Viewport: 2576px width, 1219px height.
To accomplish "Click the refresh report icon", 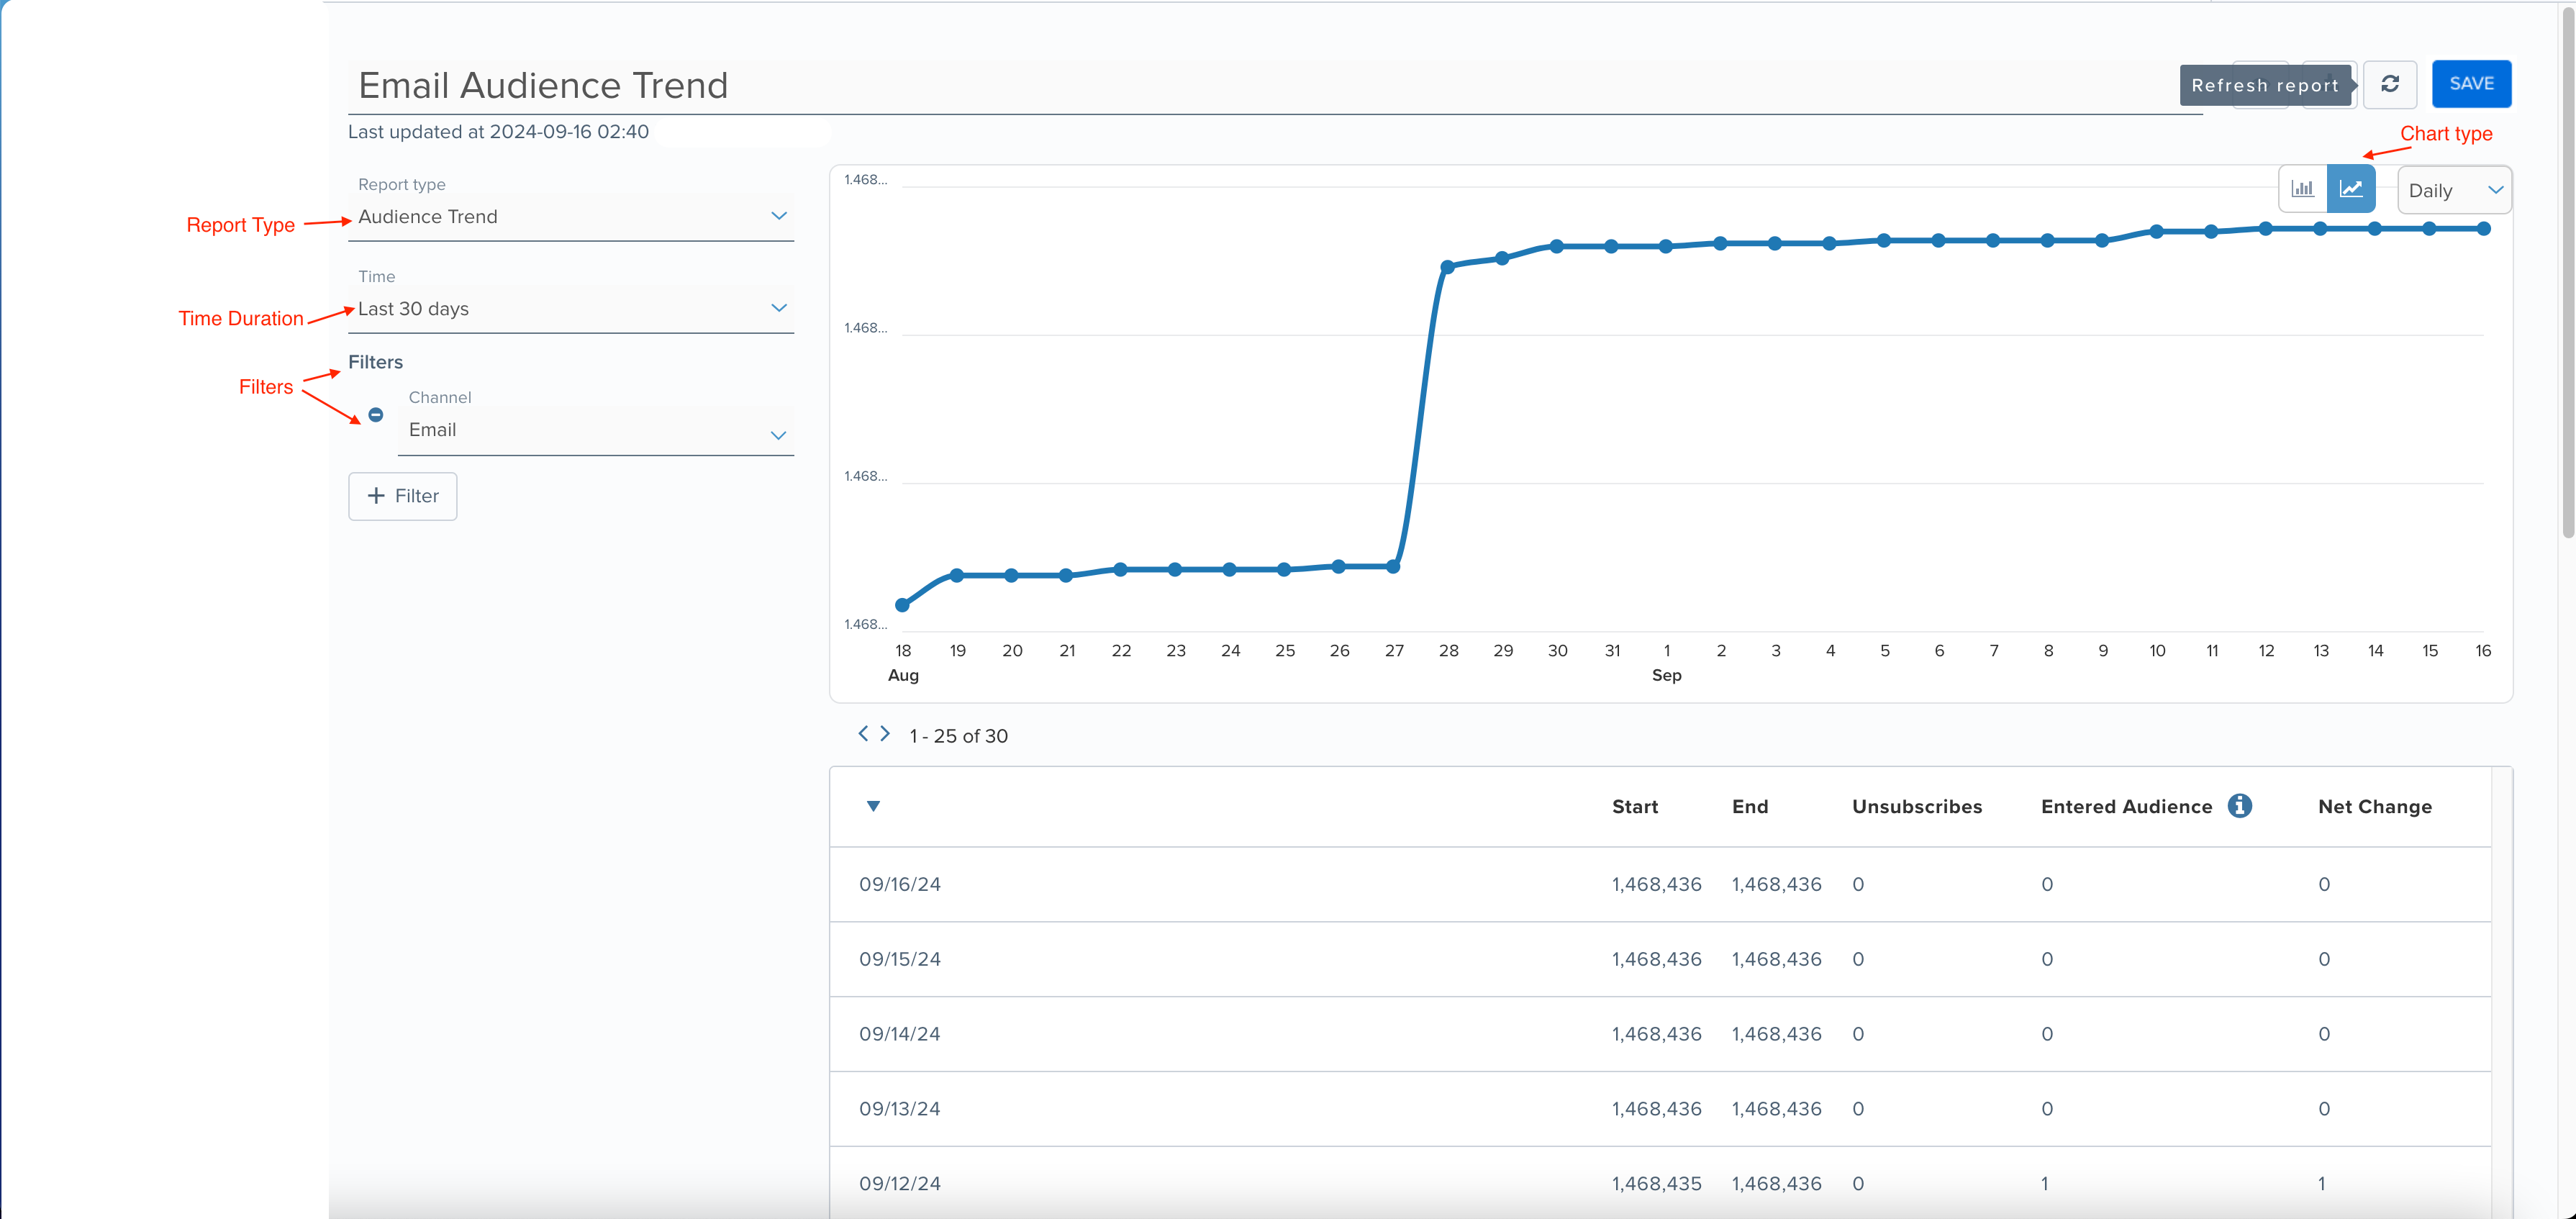I will 2389,84.
